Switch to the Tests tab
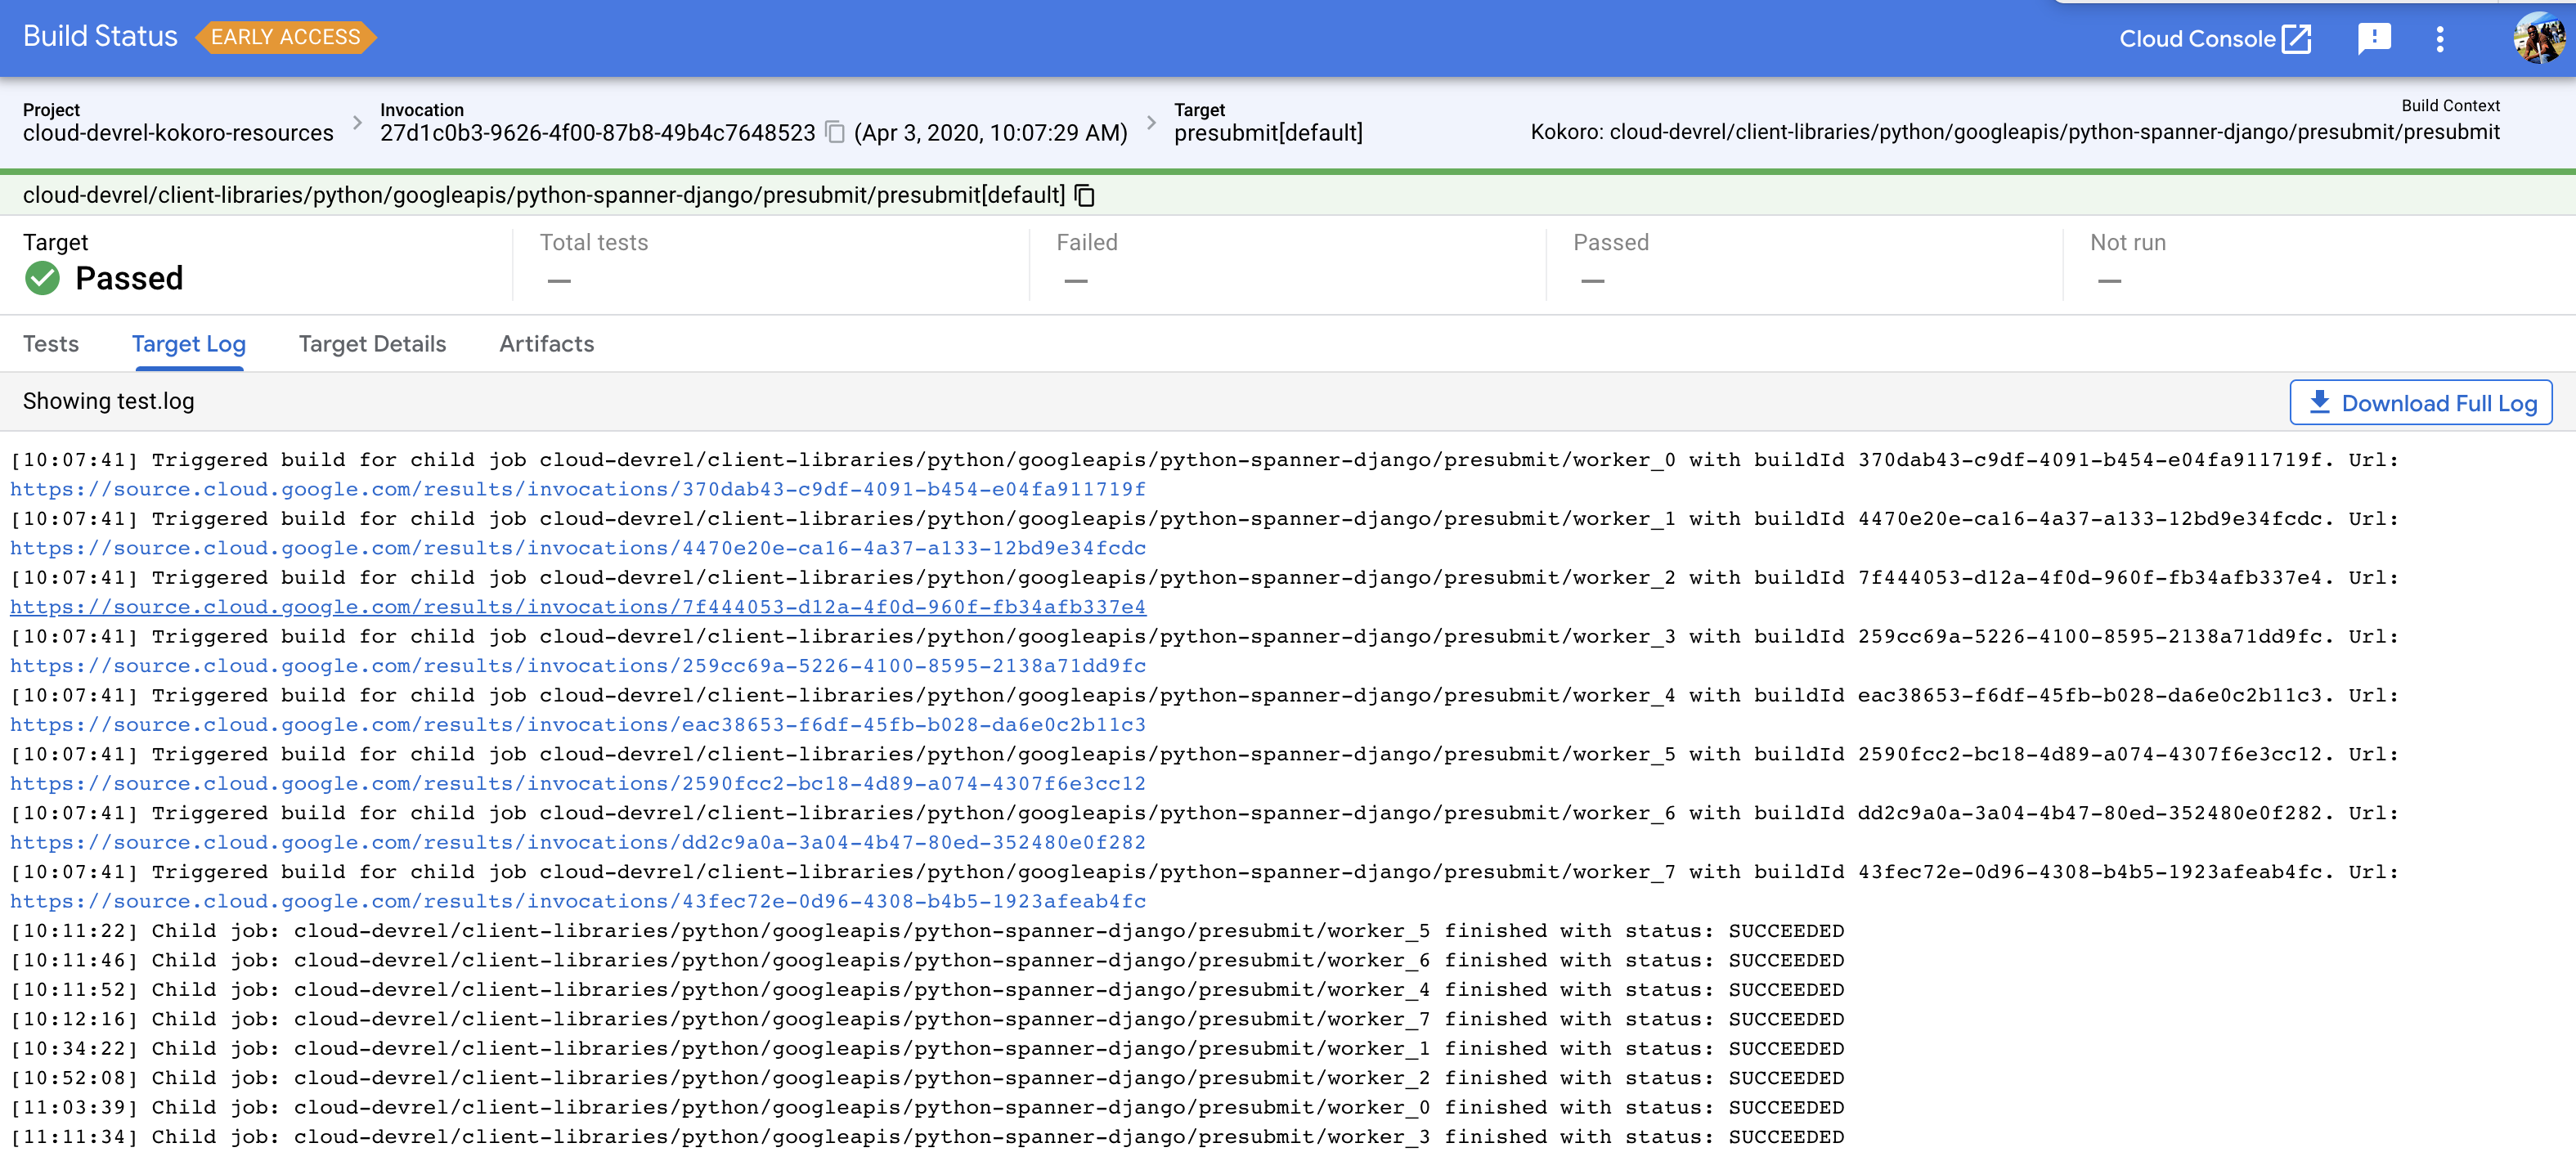 pos(51,344)
